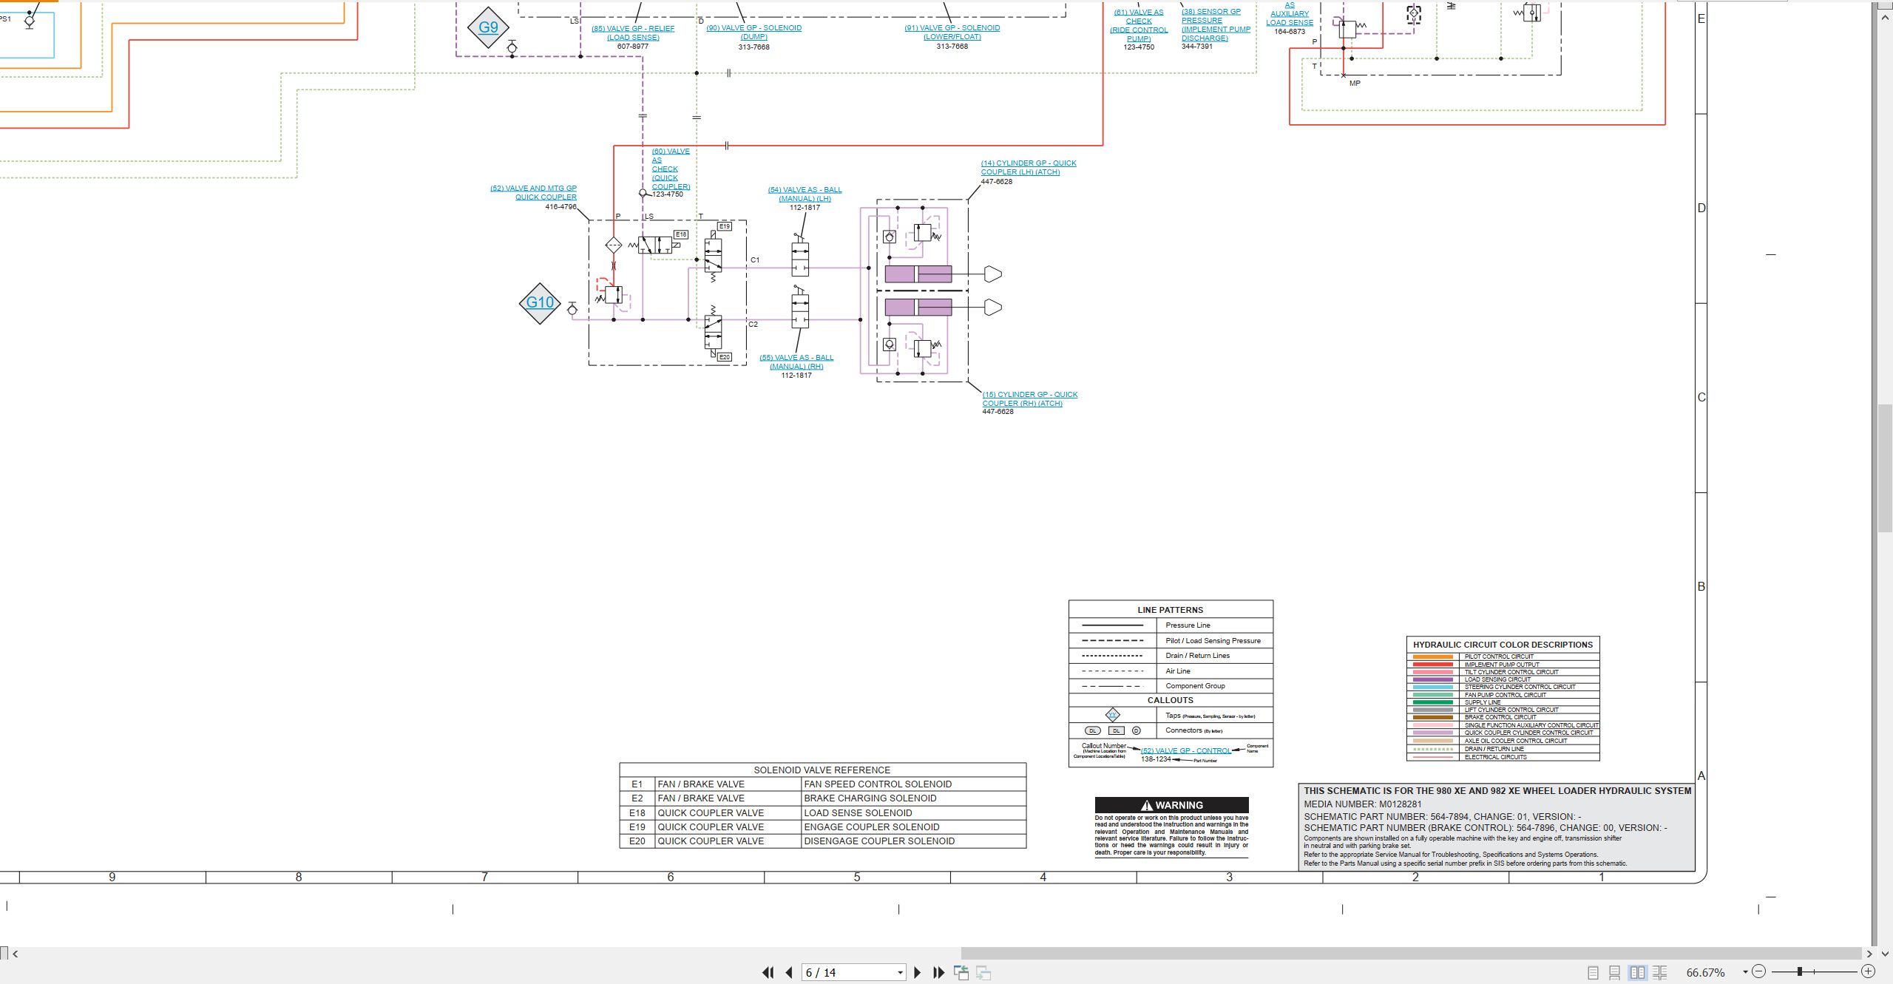Click the Pilot / Load Sensing Pressure row
The width and height of the screenshot is (1893, 984).
pos(1171,640)
